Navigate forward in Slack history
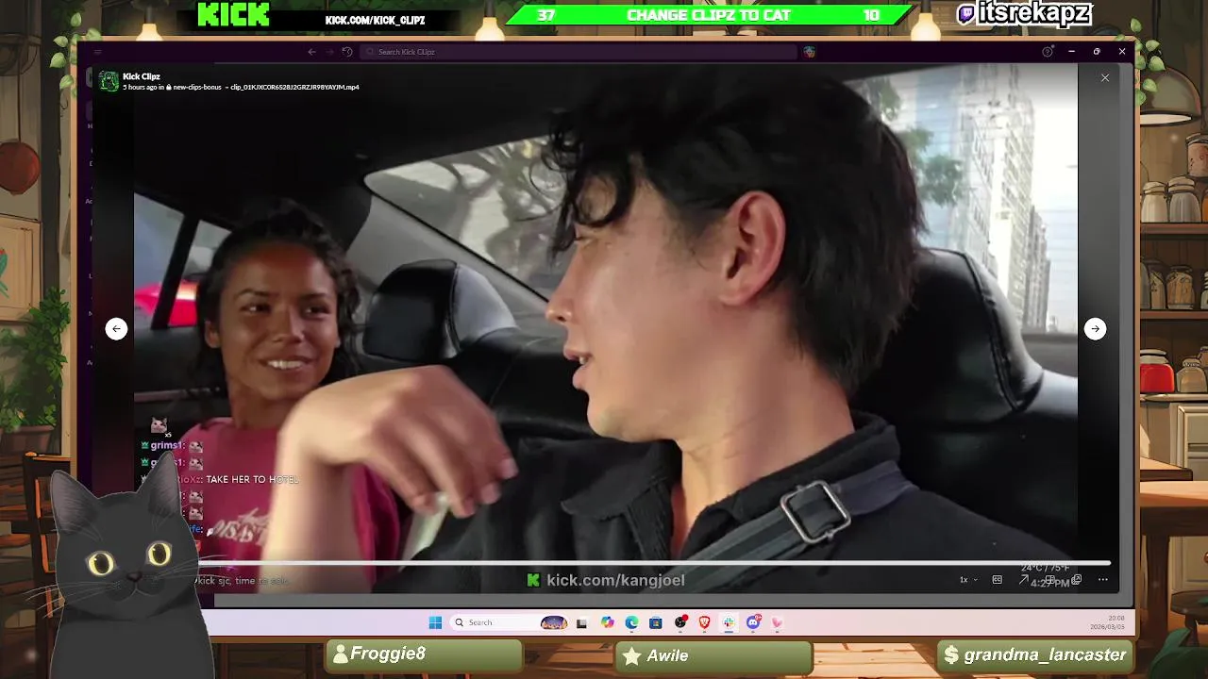 329,52
